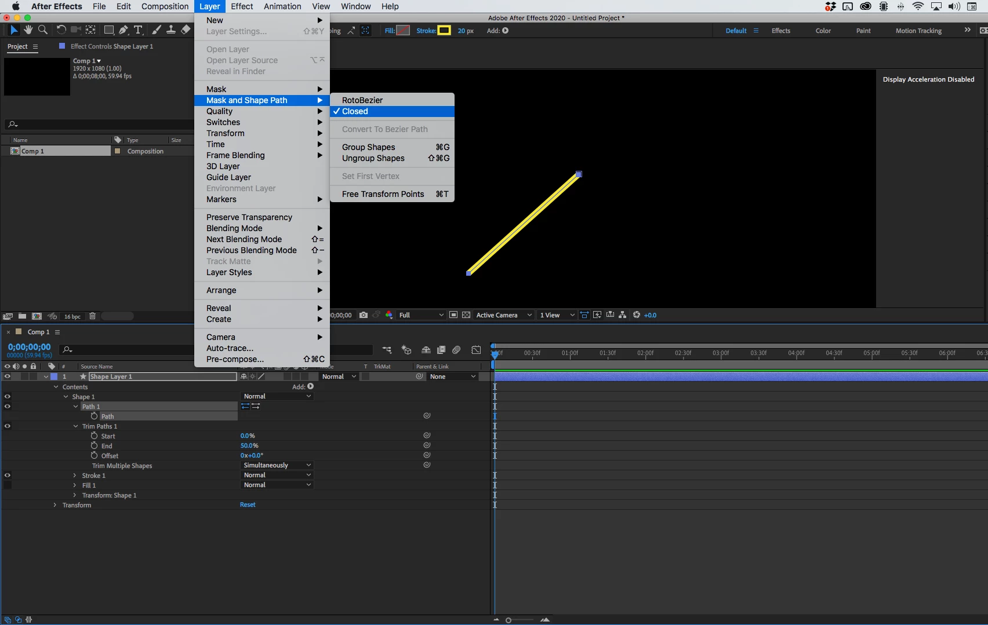Screen dimensions: 988x625
Task: Choose RotoBezier from the submenu
Action: 392,100
